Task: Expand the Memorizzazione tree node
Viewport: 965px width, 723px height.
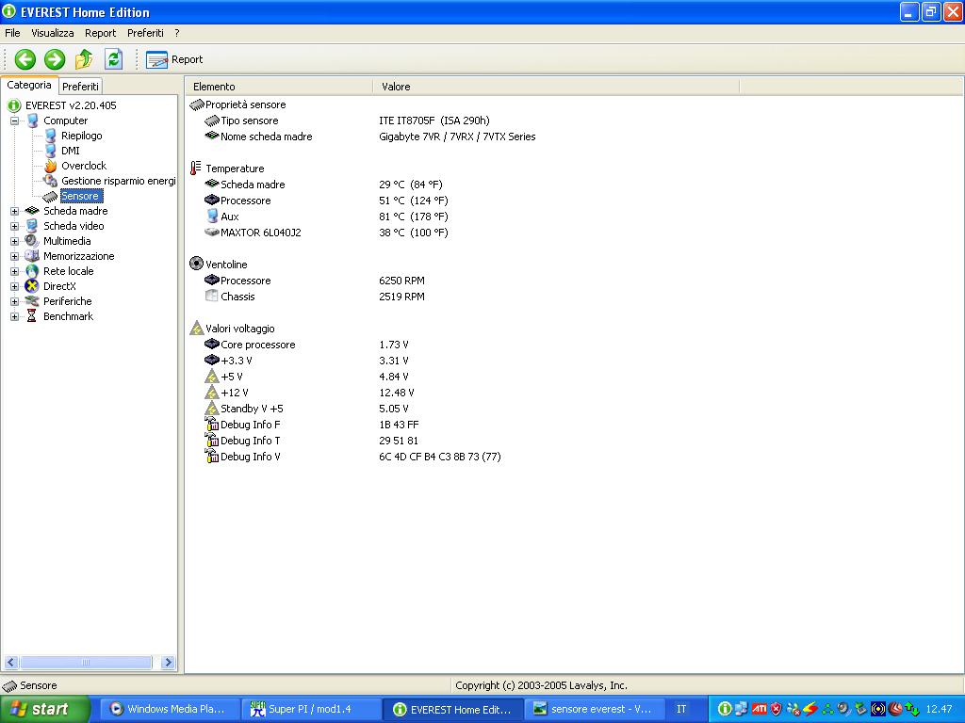Action: pos(14,256)
